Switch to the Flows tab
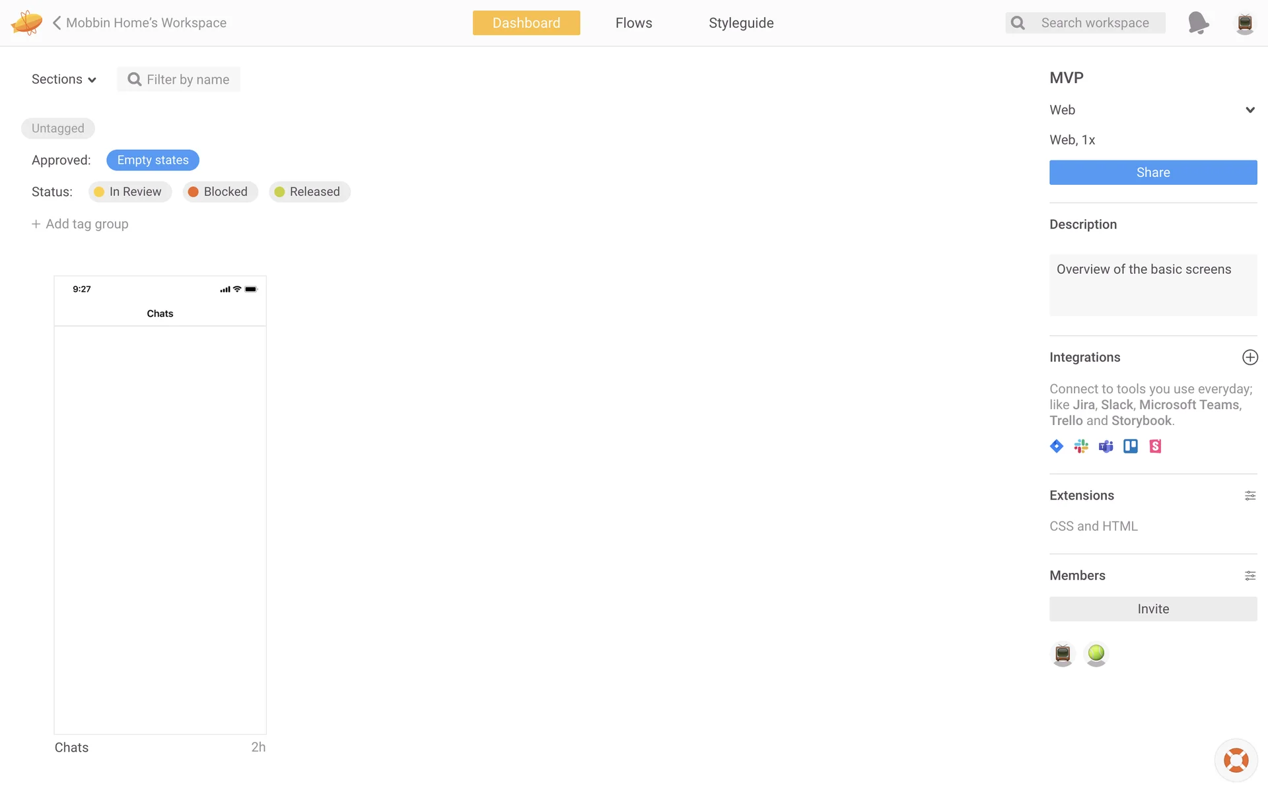The height and width of the screenshot is (792, 1268). coord(633,23)
